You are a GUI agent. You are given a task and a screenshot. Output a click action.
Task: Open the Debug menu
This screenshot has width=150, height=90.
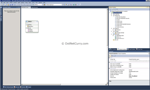point(22,2)
